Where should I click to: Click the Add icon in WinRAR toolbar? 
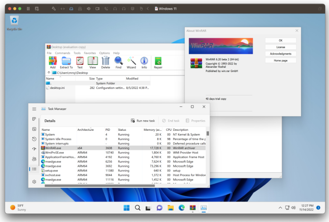[x=53, y=61]
